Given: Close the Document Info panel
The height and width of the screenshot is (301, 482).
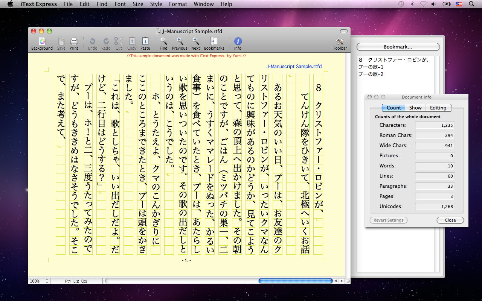Looking at the screenshot, I should tap(450, 220).
